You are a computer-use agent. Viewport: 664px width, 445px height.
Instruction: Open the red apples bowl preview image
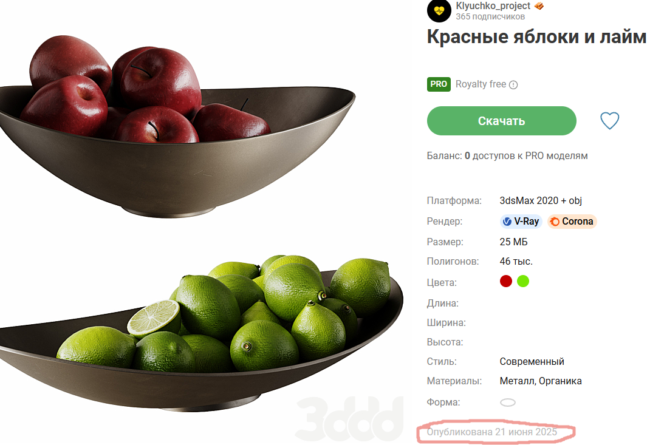click(178, 127)
